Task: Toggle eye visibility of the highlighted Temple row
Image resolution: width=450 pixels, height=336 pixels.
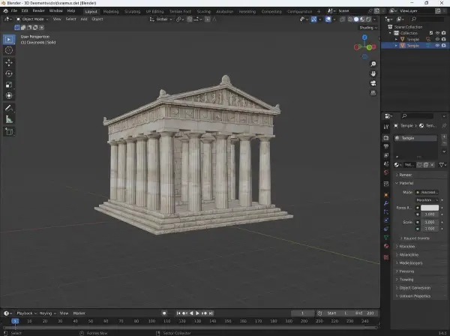Action: click(437, 46)
